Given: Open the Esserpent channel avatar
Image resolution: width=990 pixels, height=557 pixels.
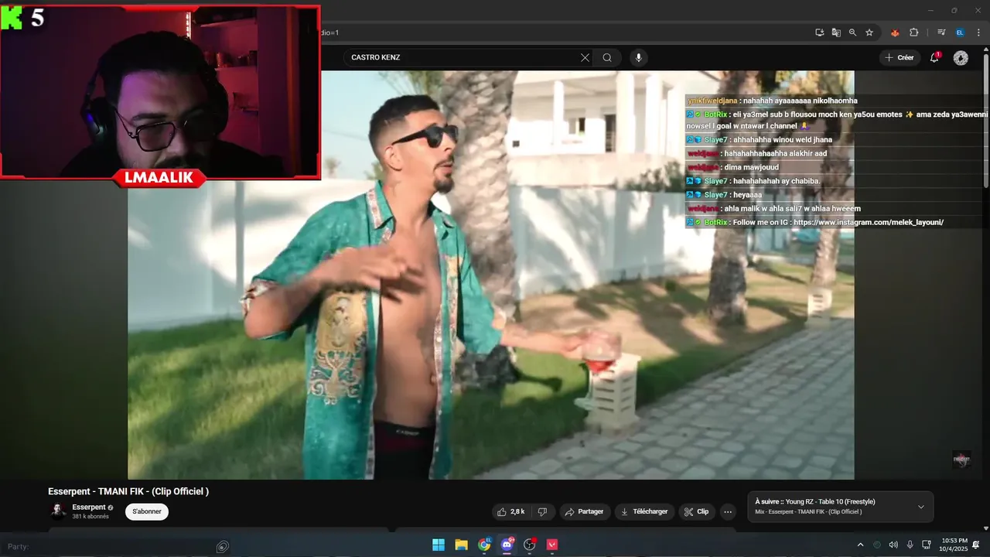Looking at the screenshot, I should point(58,511).
